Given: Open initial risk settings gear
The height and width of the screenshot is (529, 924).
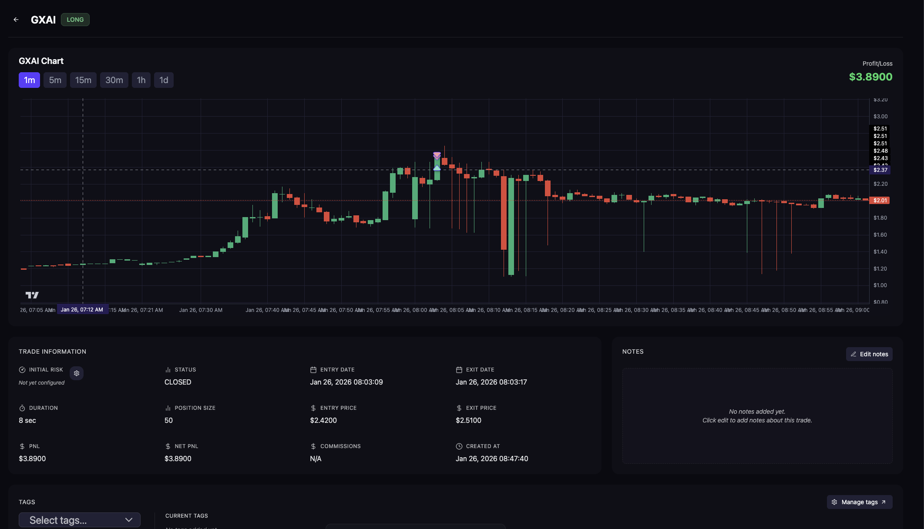Looking at the screenshot, I should click(x=77, y=373).
